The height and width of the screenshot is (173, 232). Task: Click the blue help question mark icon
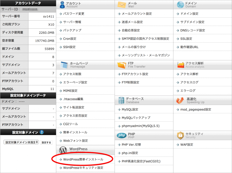[x=42, y=132]
